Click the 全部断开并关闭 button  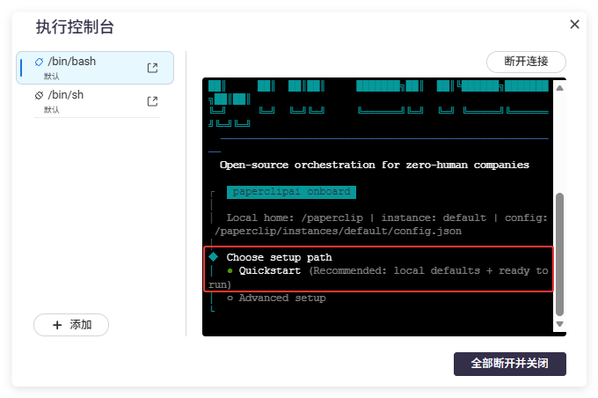(509, 364)
